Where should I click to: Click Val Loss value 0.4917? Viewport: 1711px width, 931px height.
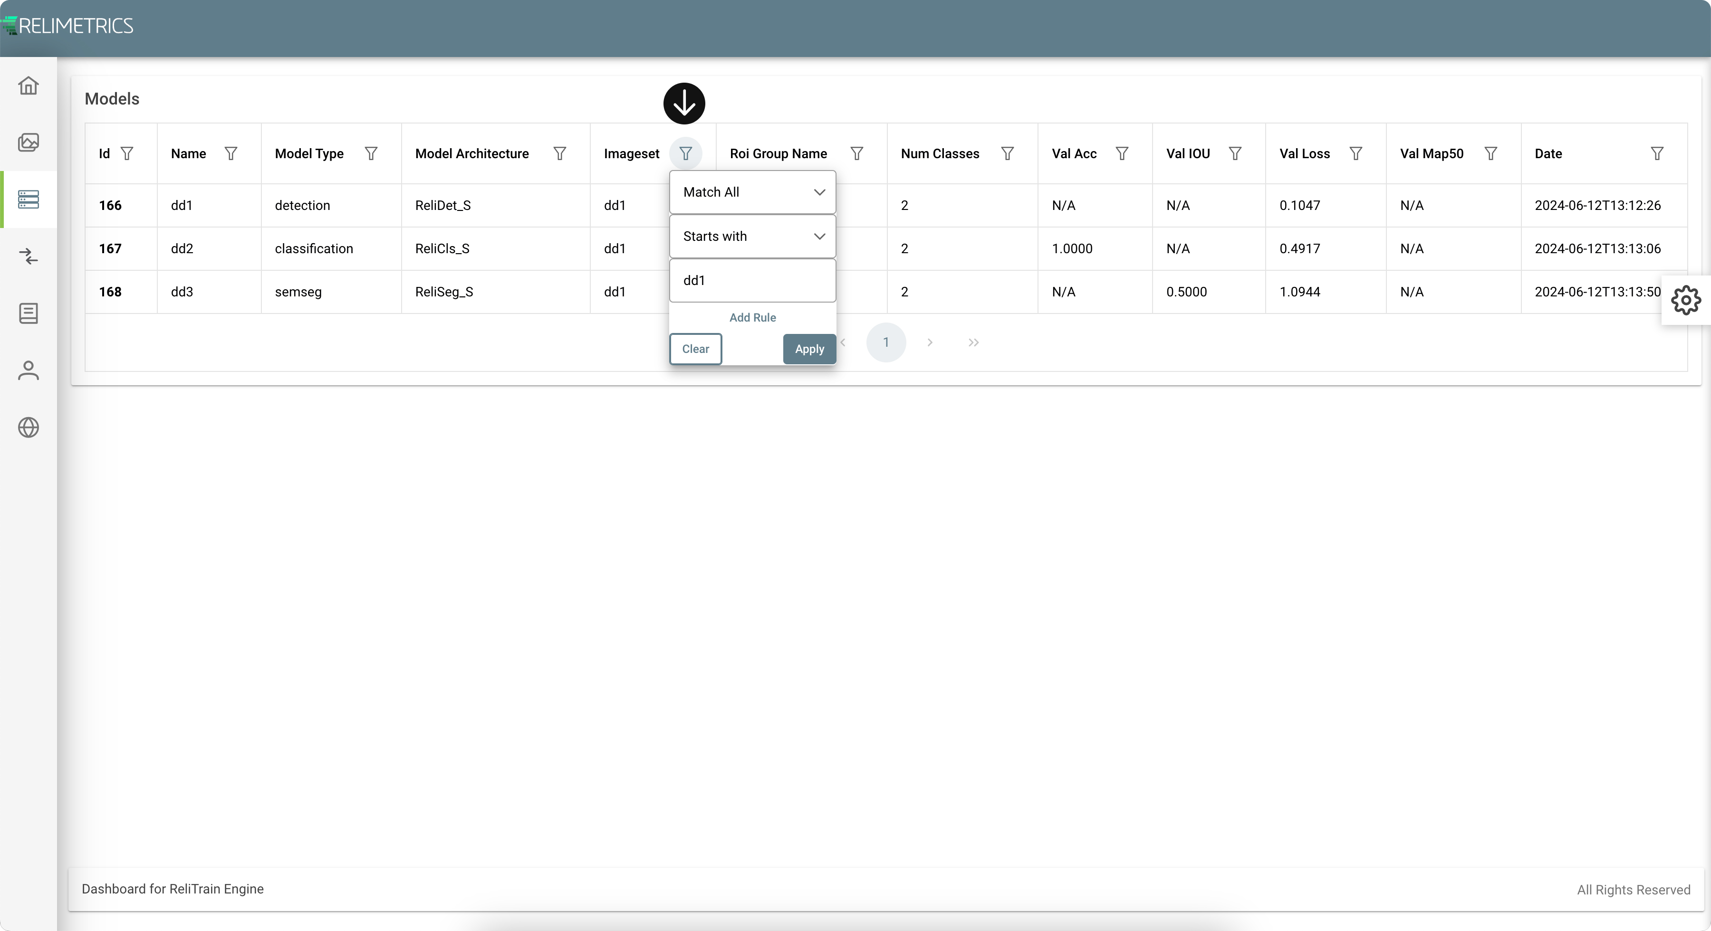1300,248
